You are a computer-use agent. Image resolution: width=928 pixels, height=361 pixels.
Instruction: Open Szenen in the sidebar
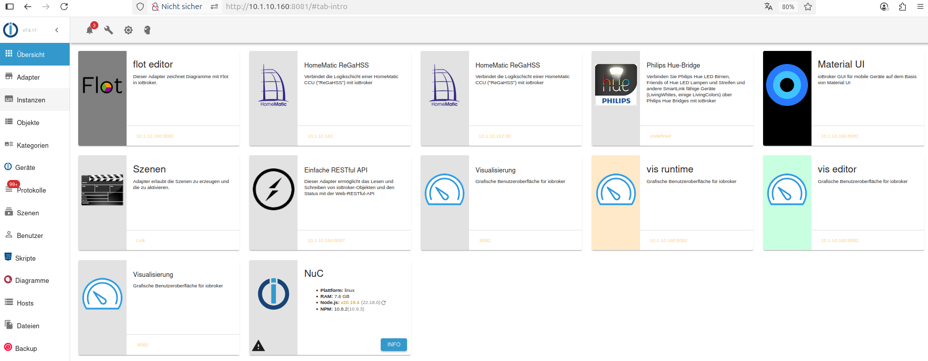pos(35,213)
